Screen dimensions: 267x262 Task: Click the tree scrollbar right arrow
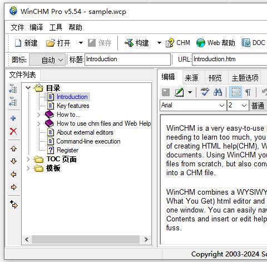146,239
